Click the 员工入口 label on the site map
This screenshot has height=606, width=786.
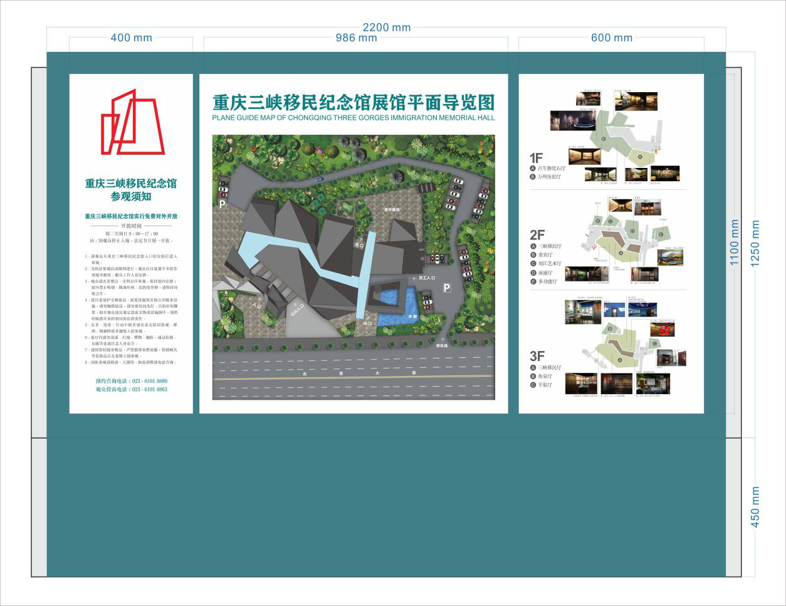pyautogui.click(x=427, y=277)
